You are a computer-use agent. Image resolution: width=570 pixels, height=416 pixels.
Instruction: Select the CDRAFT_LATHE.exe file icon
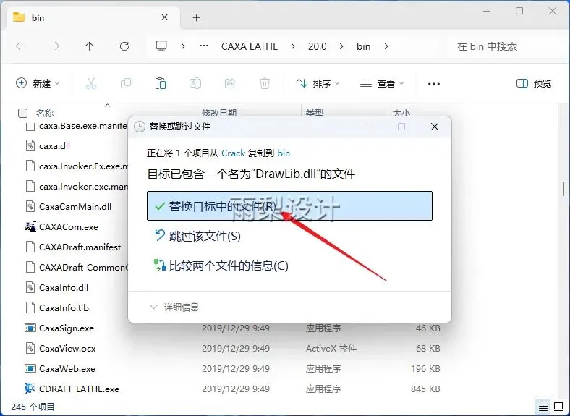(30, 389)
